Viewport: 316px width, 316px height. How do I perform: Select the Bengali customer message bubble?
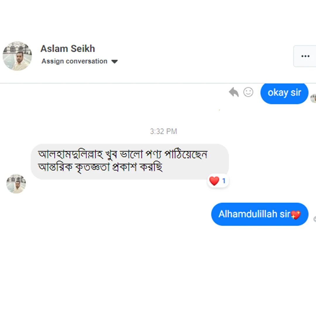(x=129, y=161)
